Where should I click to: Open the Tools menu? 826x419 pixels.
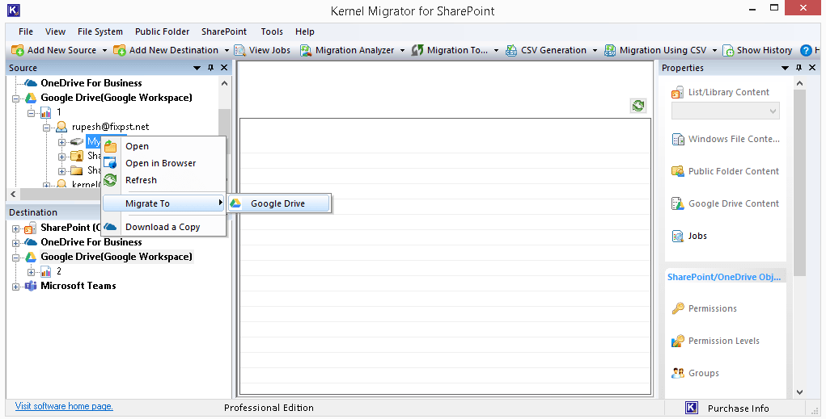point(272,31)
